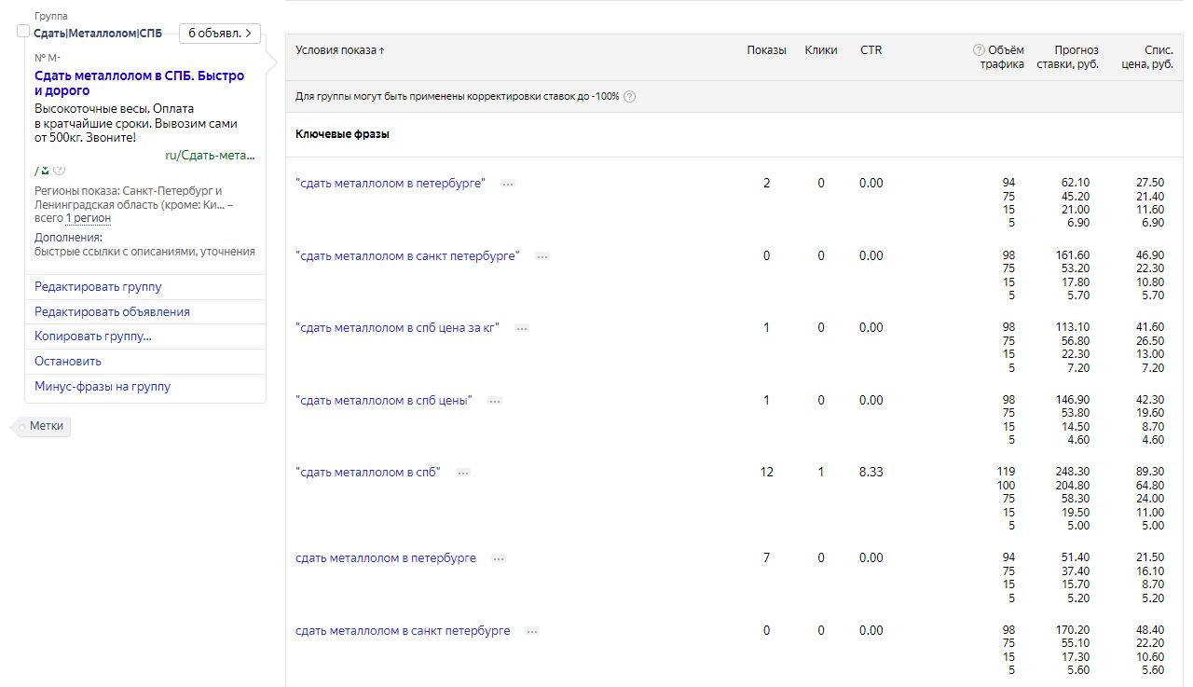This screenshot has height=687, width=1193.
Task: Open options menu for "сдать металлолом в спб цены"
Action: pyautogui.click(x=495, y=401)
